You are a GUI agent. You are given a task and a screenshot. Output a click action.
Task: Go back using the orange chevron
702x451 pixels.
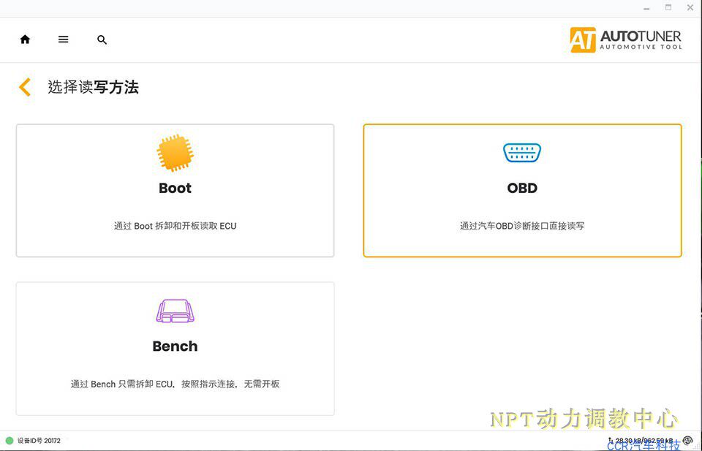pos(25,87)
